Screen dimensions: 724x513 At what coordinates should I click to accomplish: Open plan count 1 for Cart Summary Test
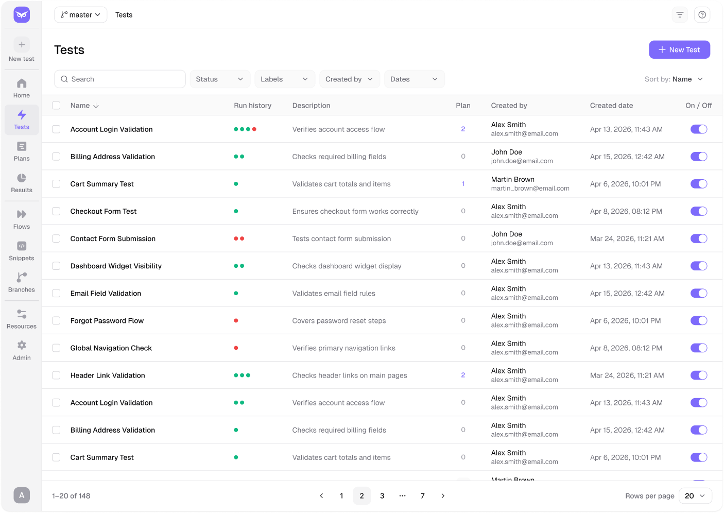pos(463,184)
